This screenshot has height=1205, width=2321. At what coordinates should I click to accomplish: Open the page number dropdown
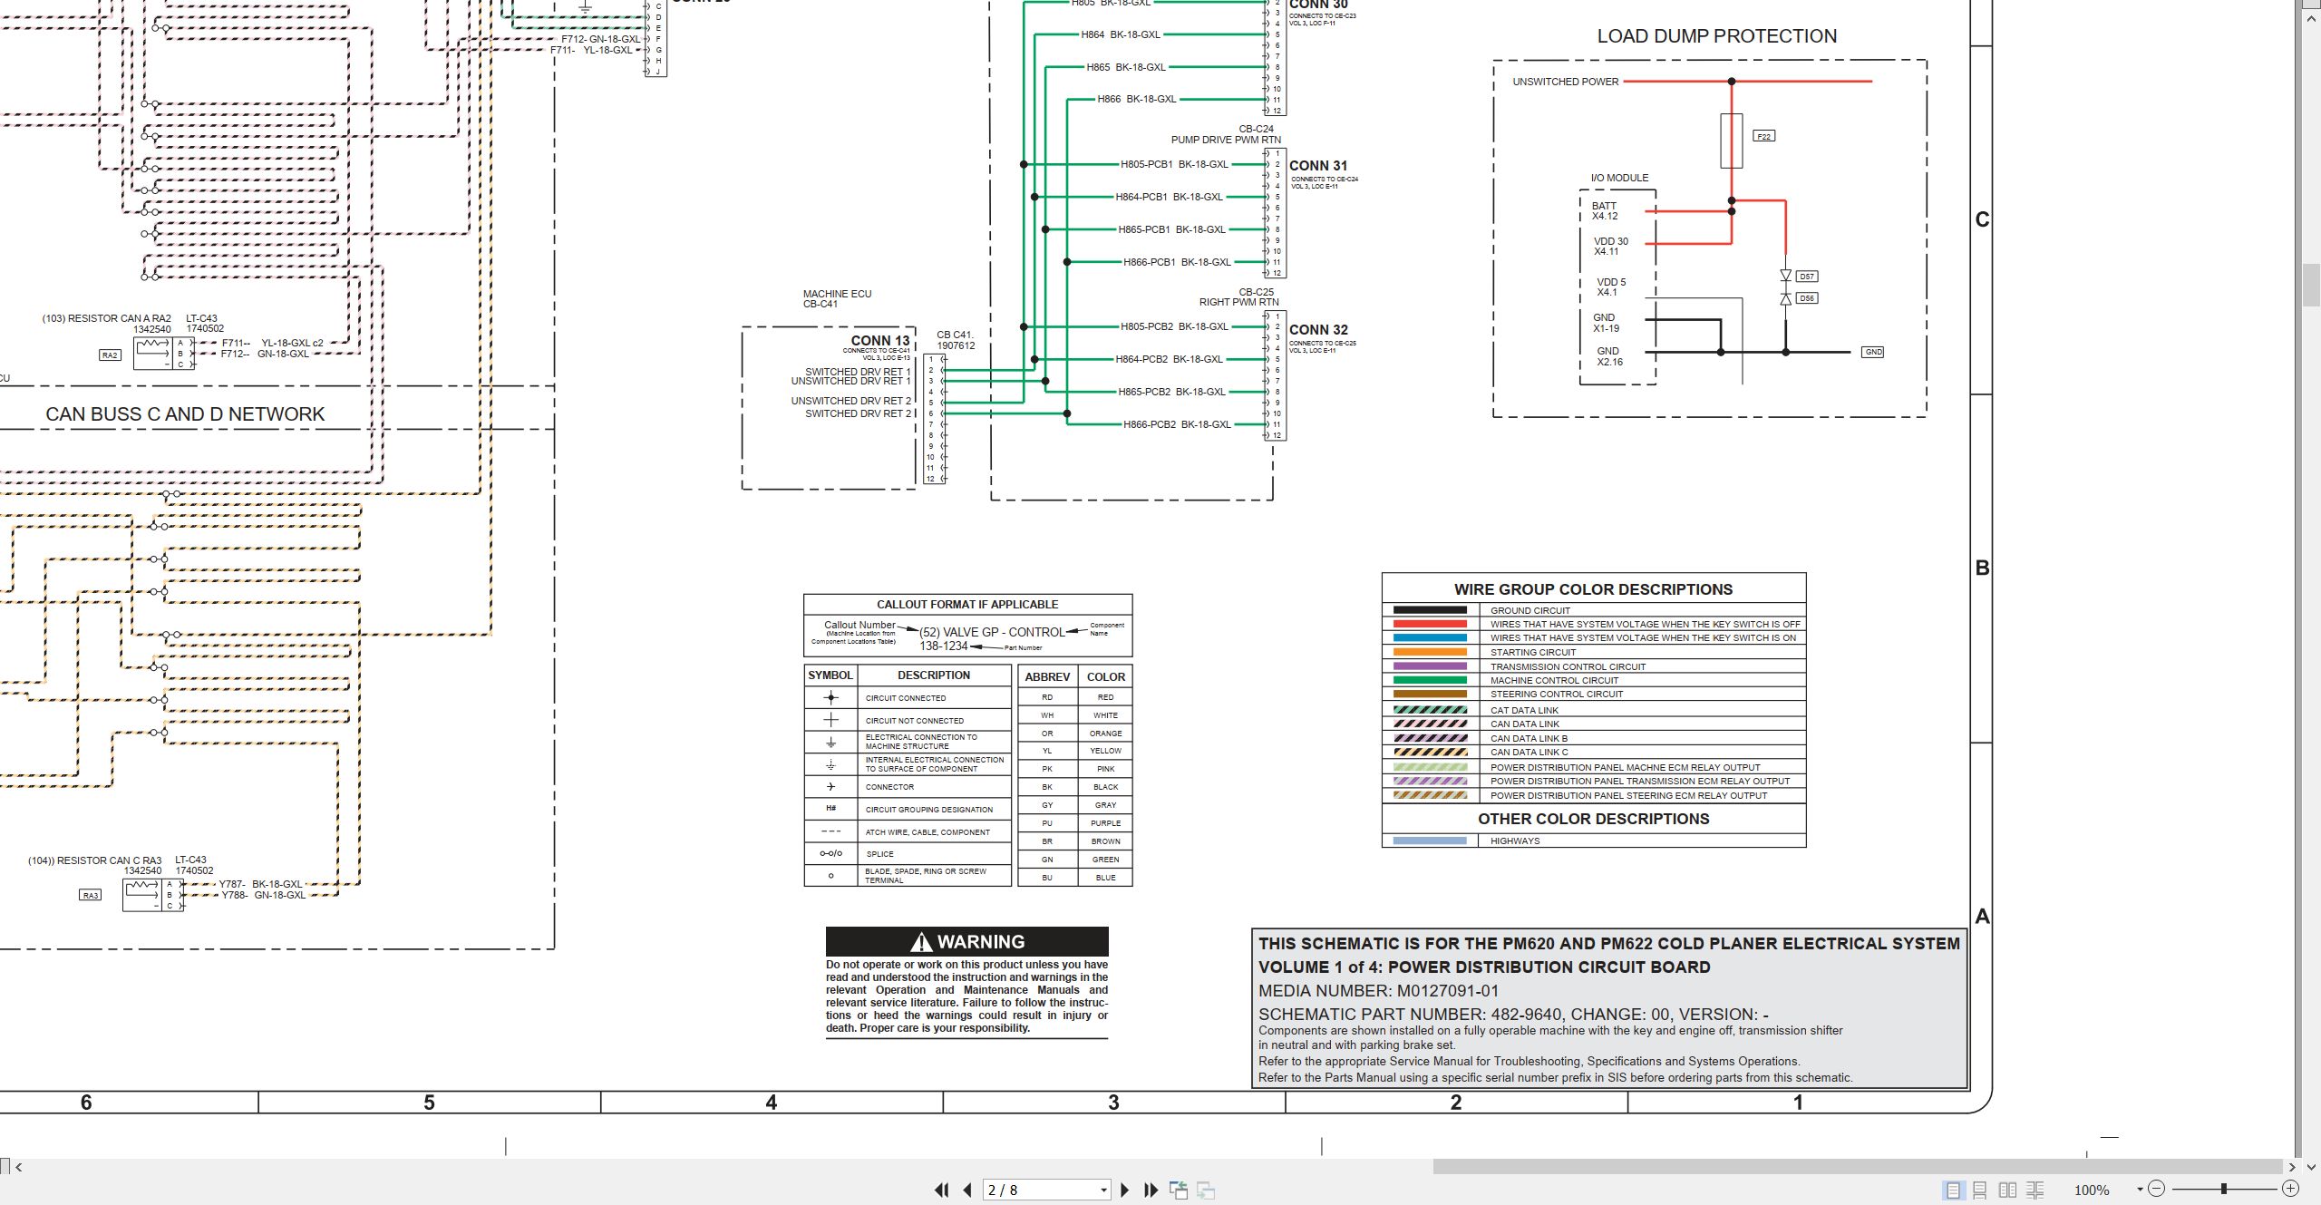1103,1190
